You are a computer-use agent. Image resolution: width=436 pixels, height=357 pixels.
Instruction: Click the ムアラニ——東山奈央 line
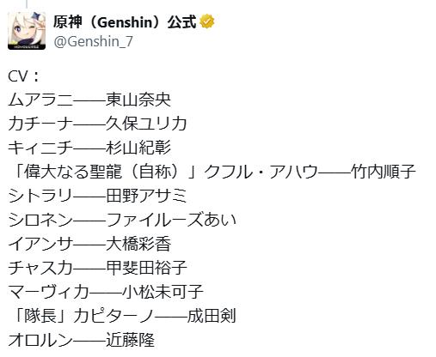[x=89, y=100]
